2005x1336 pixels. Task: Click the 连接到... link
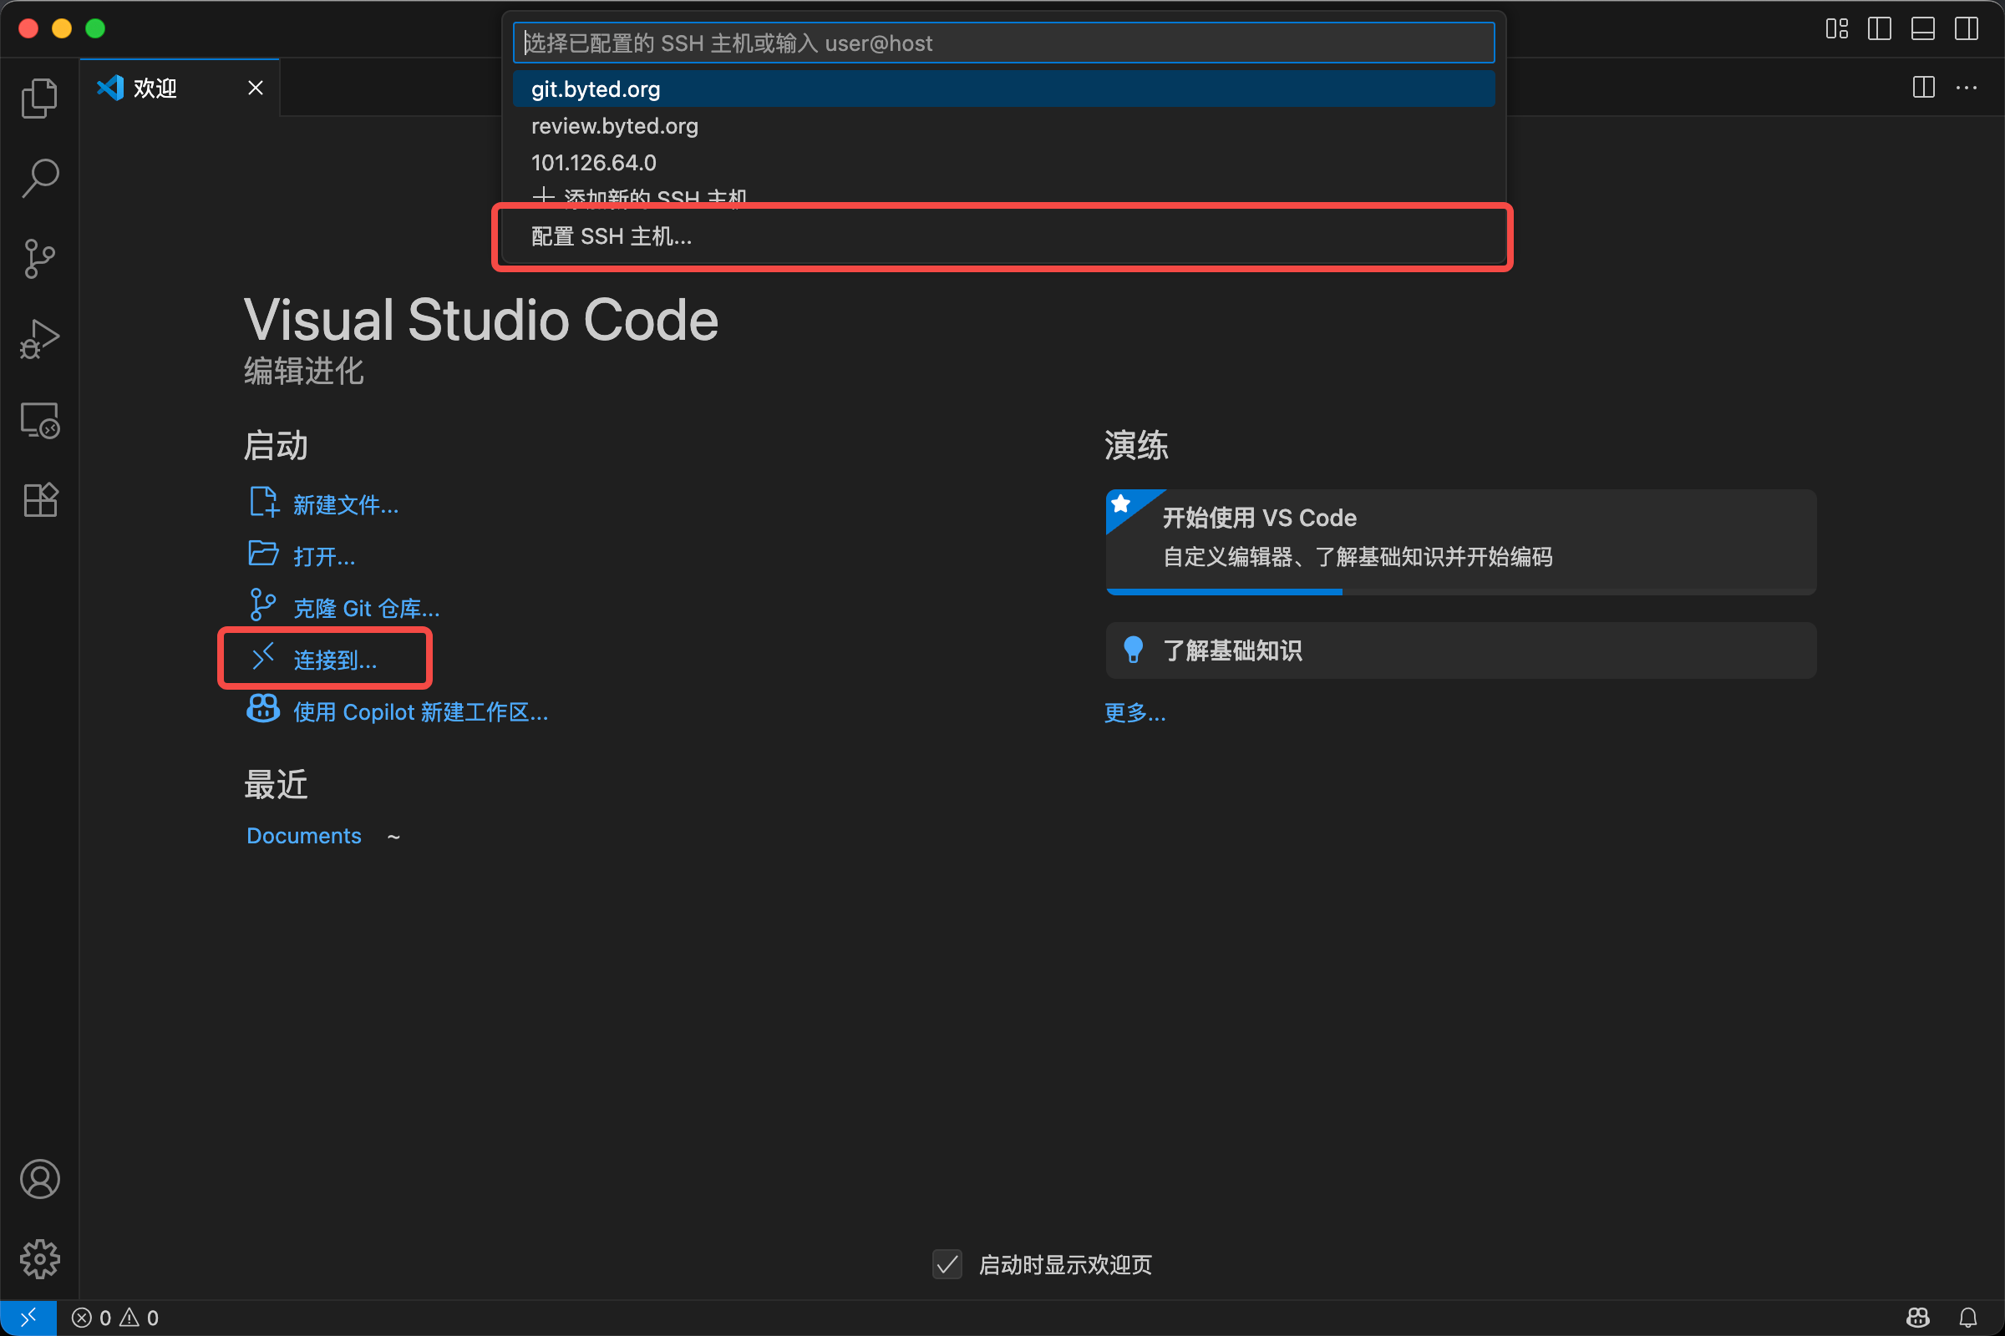point(334,660)
